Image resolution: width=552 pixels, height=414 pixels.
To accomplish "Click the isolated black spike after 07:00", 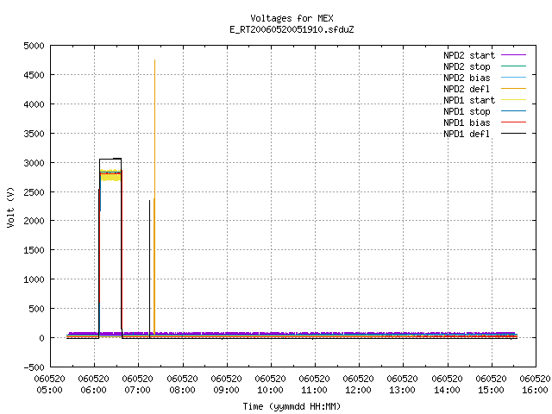I will 149,269.
